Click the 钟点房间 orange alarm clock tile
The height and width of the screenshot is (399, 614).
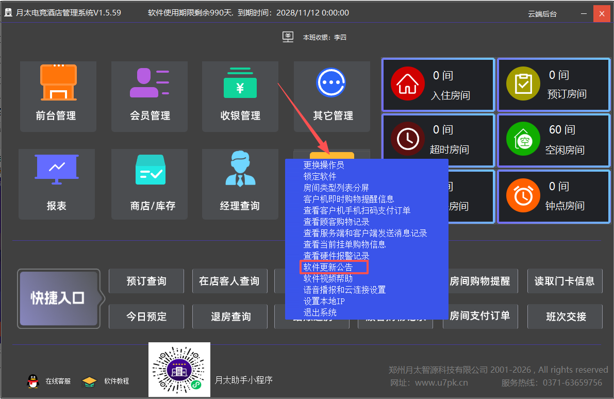click(554, 196)
